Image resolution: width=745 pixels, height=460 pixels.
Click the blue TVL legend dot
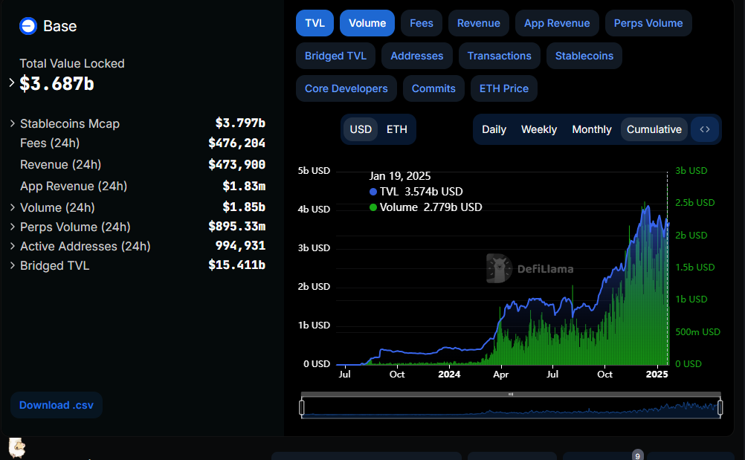click(373, 192)
